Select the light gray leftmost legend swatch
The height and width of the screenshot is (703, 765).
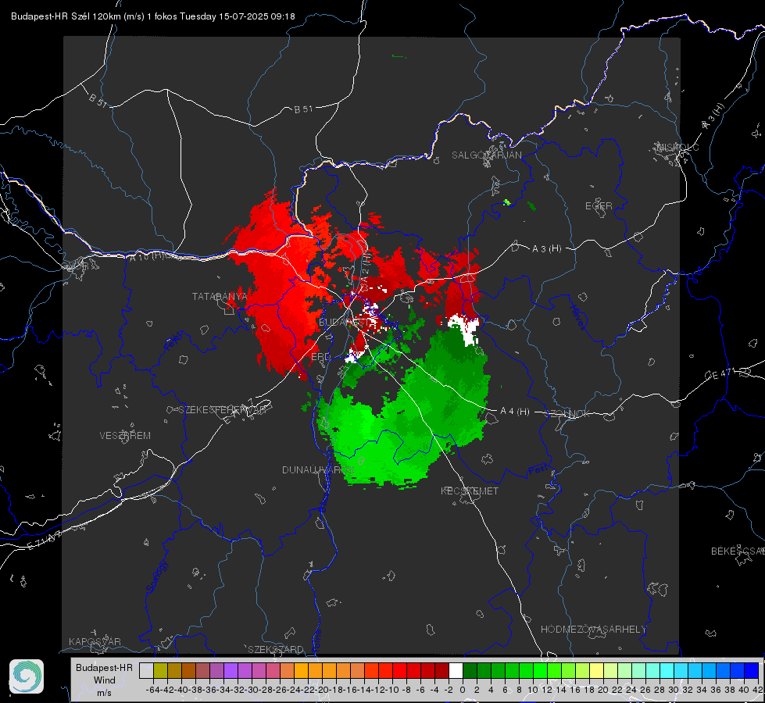click(146, 670)
